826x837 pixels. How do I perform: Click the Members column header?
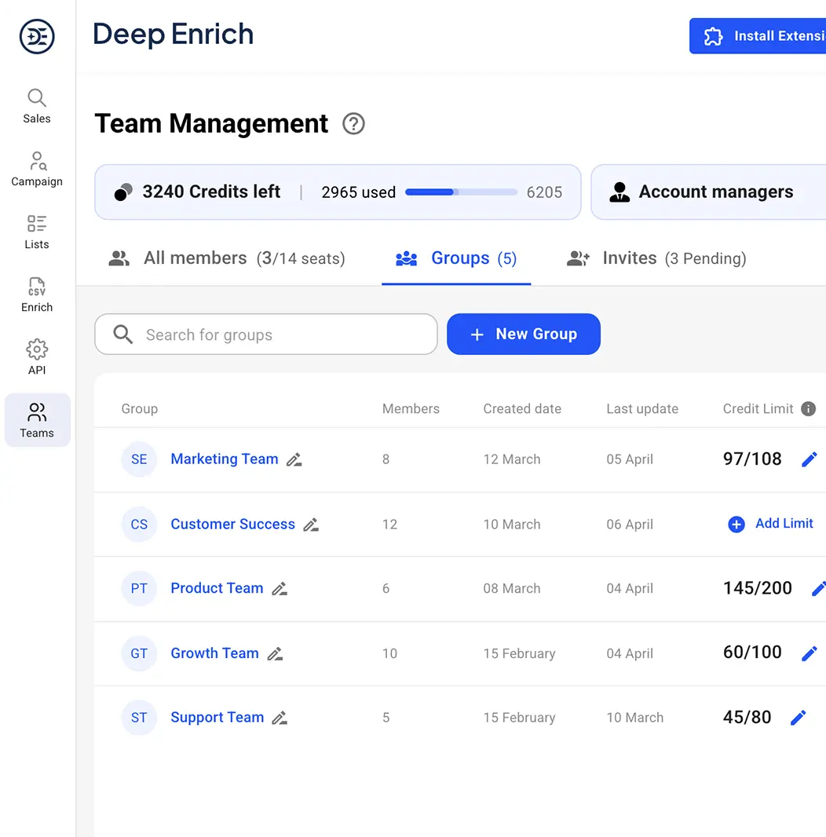[x=411, y=409]
